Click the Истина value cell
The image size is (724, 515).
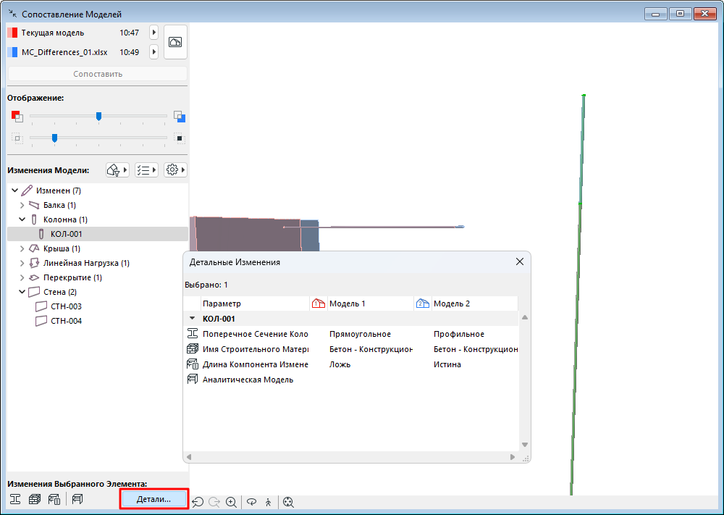[x=447, y=364]
